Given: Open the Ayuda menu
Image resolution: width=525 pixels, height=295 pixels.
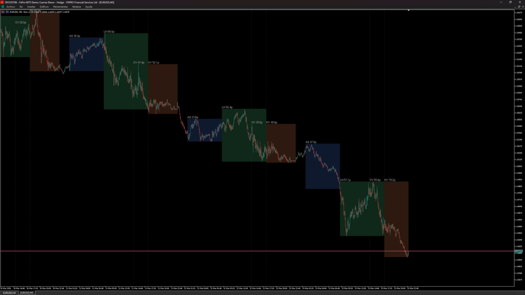Looking at the screenshot, I should pyautogui.click(x=89, y=7).
